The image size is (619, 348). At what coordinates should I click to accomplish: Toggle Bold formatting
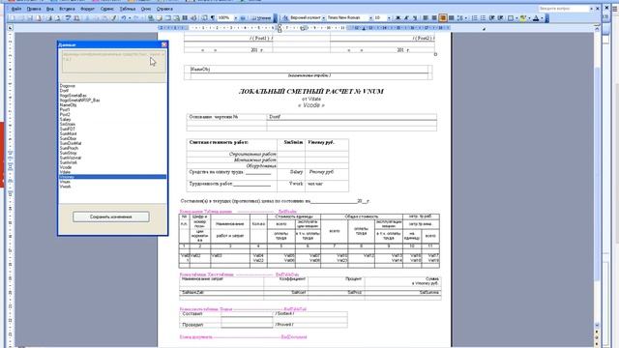point(398,18)
